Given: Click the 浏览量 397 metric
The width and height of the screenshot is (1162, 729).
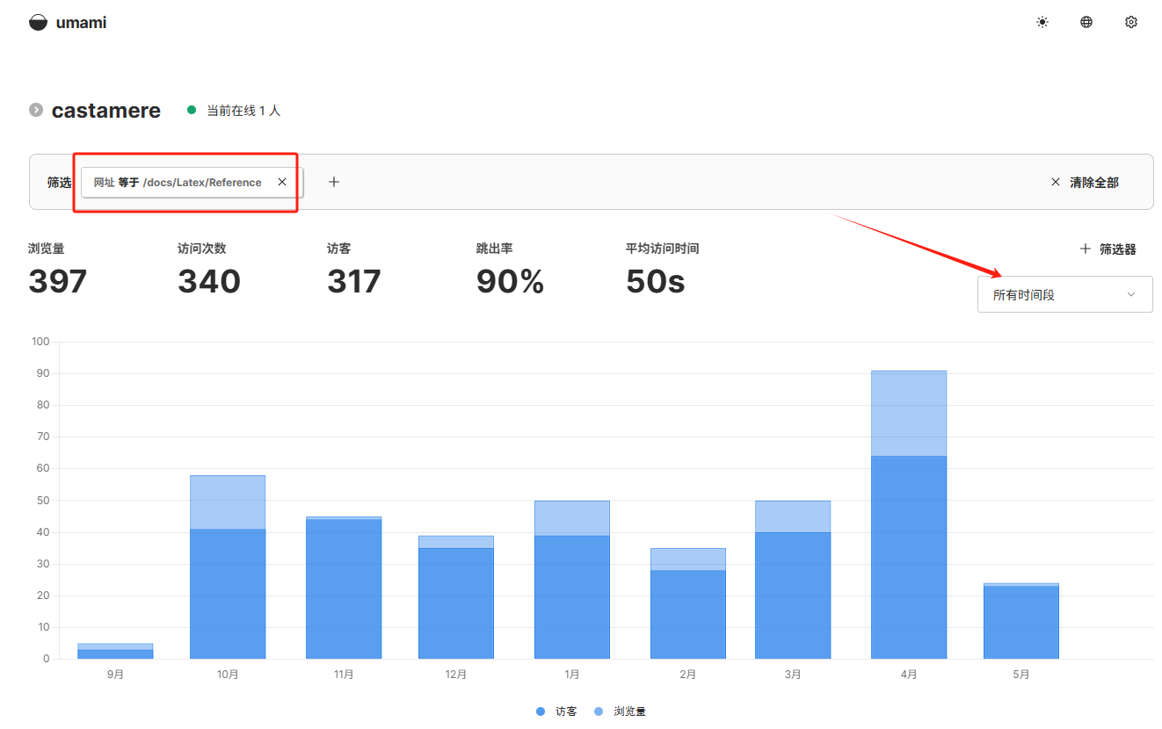Looking at the screenshot, I should point(58,270).
